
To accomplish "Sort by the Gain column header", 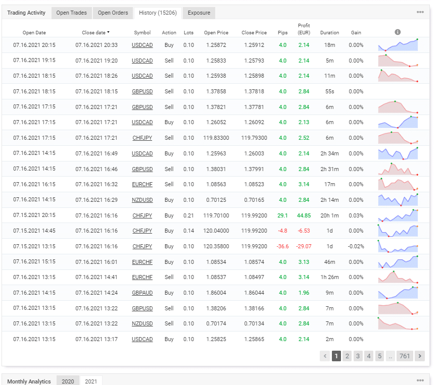I will [356, 33].
